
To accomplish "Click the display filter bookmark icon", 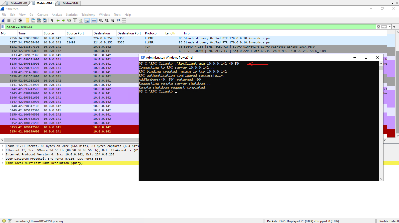I will 3,27.
